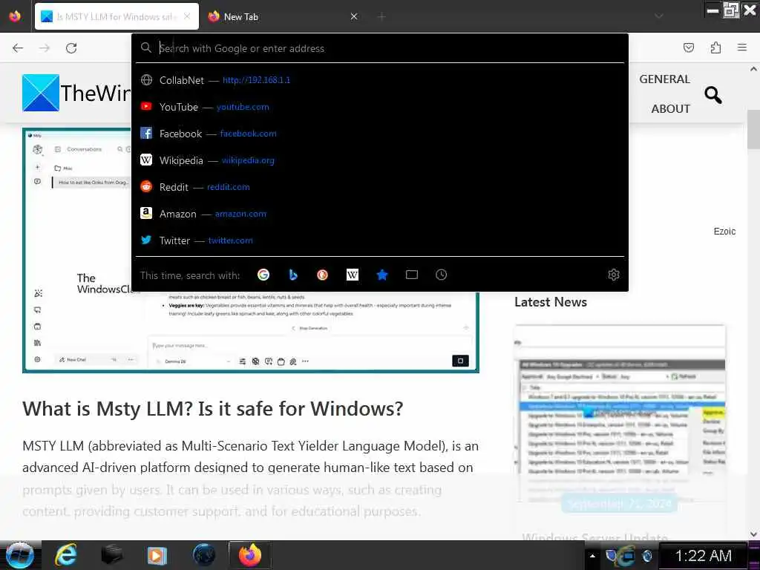
Task: Switch to the New Tab tab
Action: (x=284, y=16)
